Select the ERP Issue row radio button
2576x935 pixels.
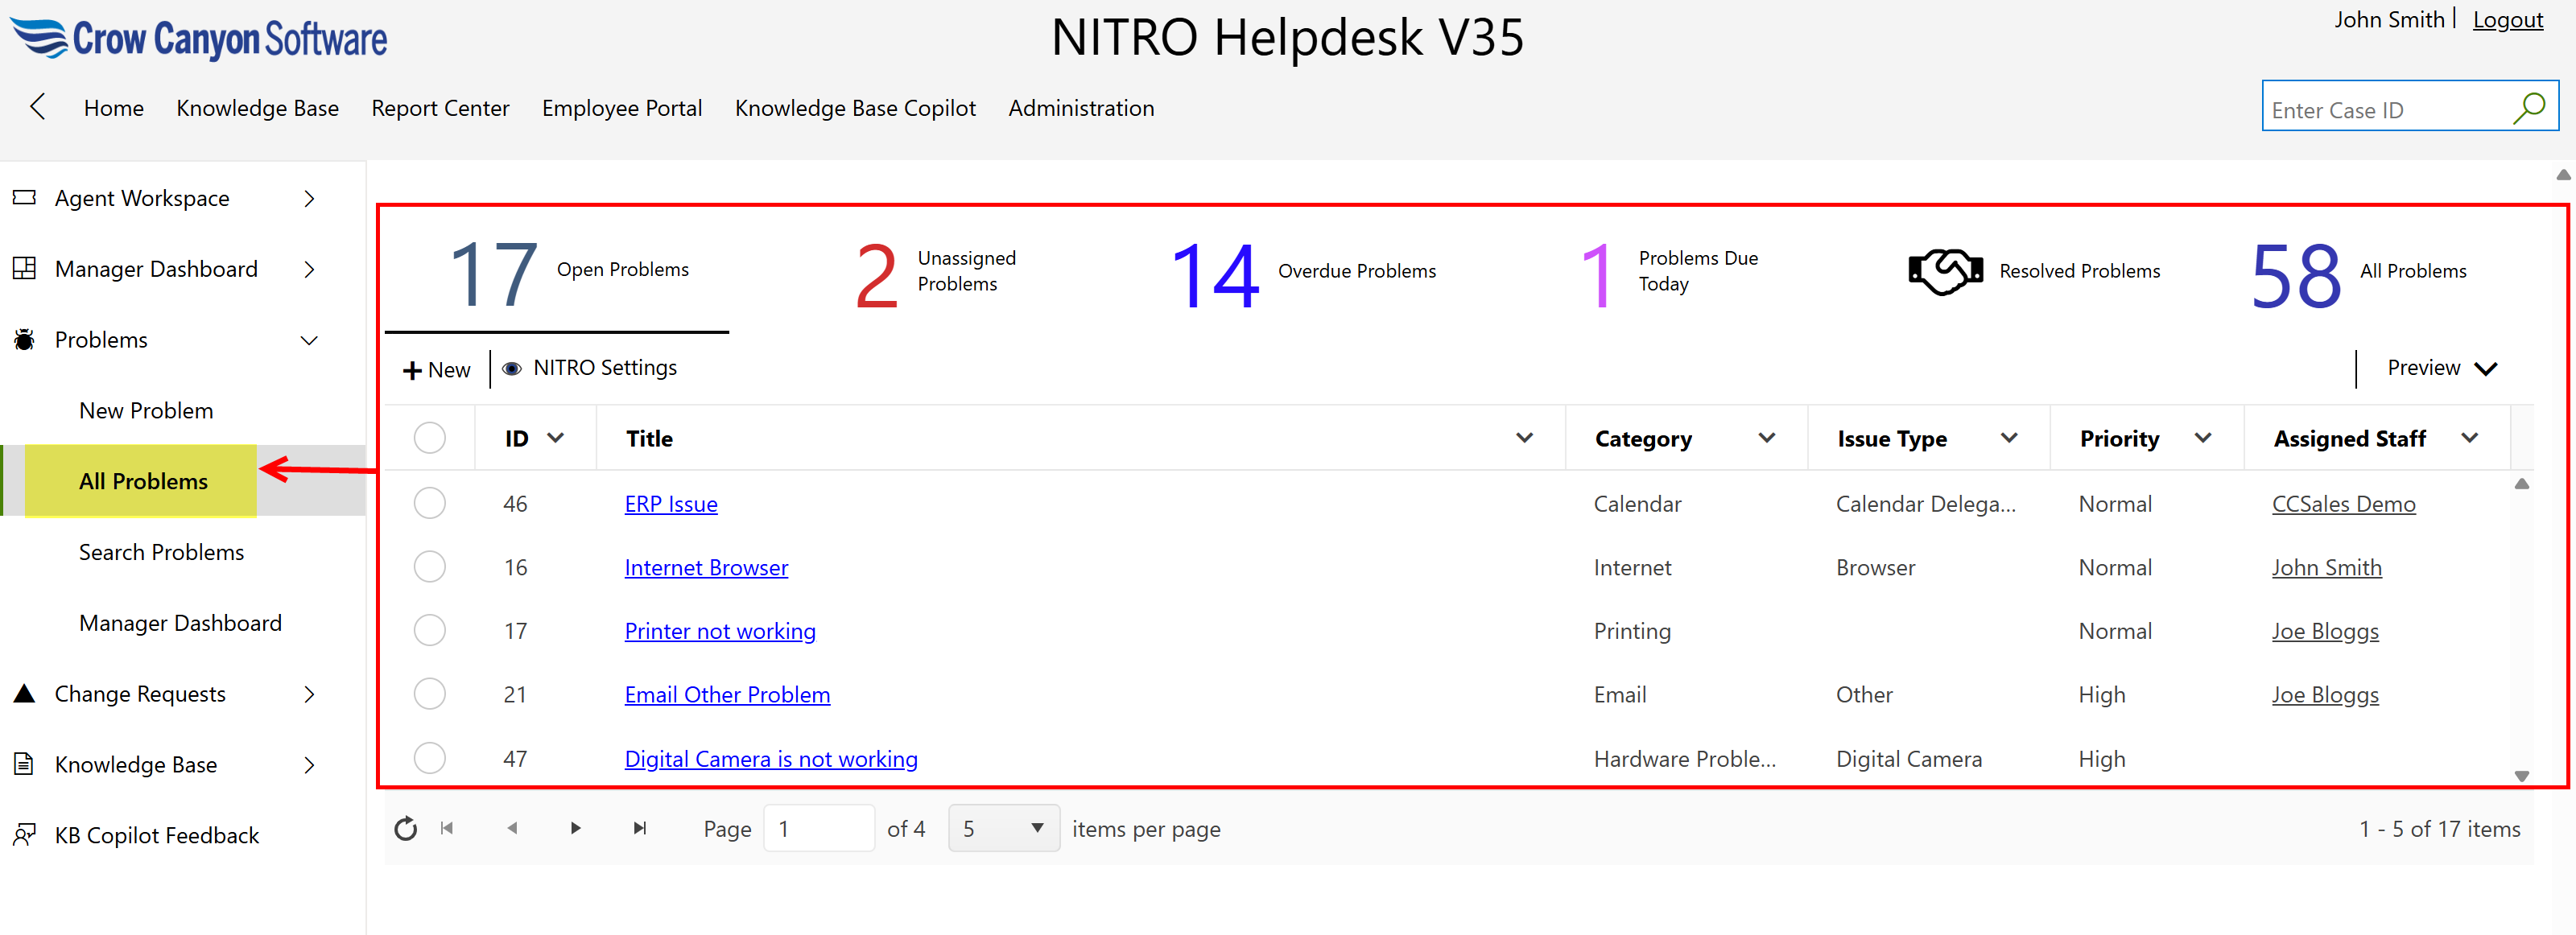[429, 503]
